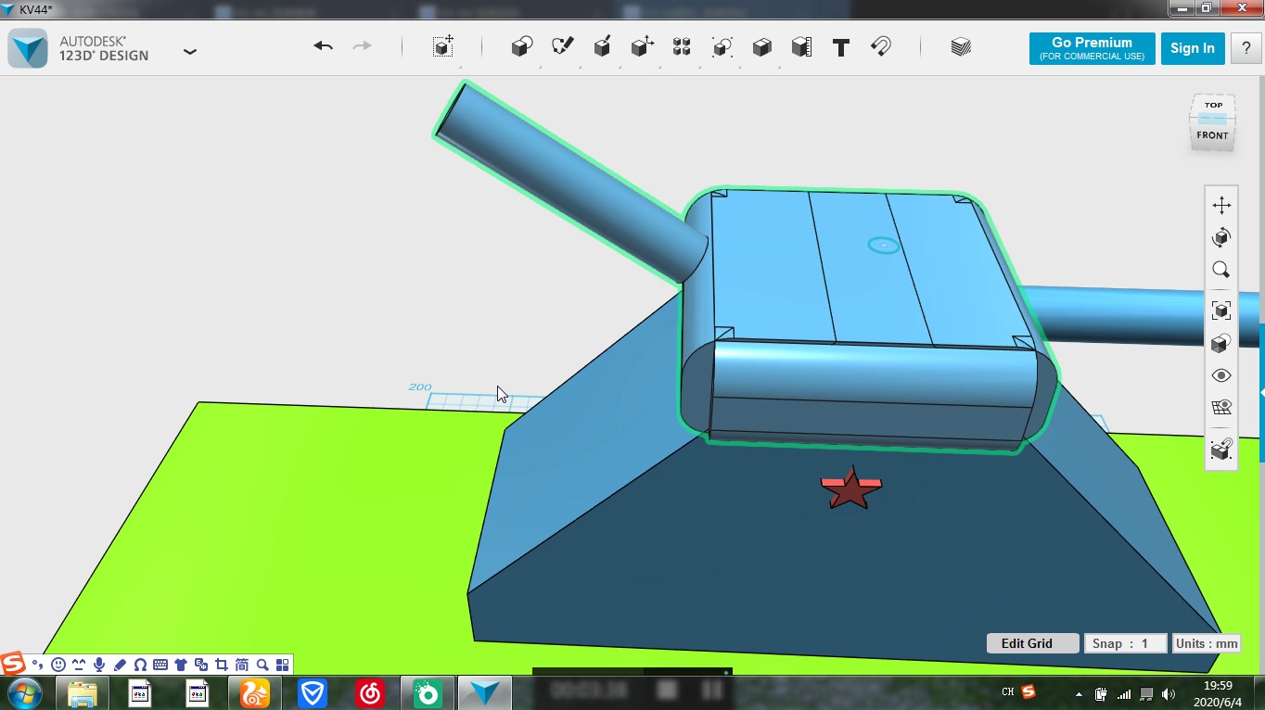The image size is (1265, 710).
Task: Click the Go Premium button
Action: (1092, 48)
